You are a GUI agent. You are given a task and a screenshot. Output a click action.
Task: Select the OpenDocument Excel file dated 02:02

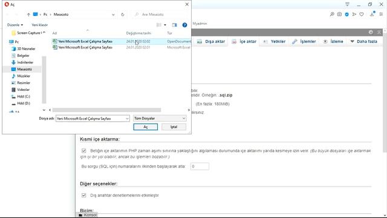point(121,41)
